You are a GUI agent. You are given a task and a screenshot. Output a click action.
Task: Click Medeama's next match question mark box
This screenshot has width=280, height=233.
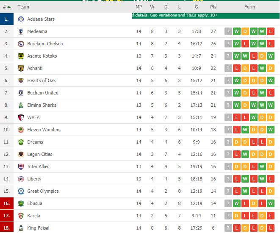coord(228,31)
